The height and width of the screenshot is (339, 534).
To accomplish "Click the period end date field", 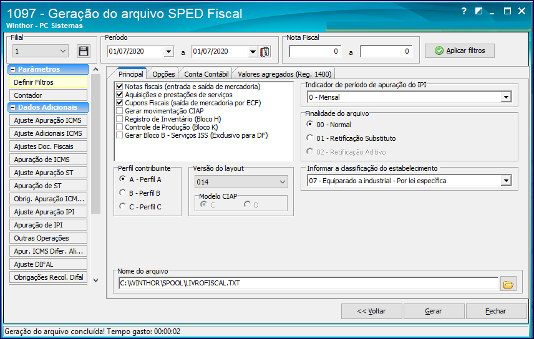I will (220, 51).
